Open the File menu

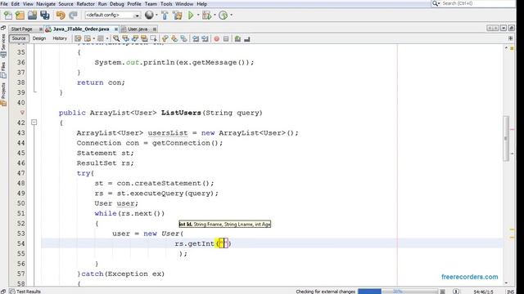(4, 4)
